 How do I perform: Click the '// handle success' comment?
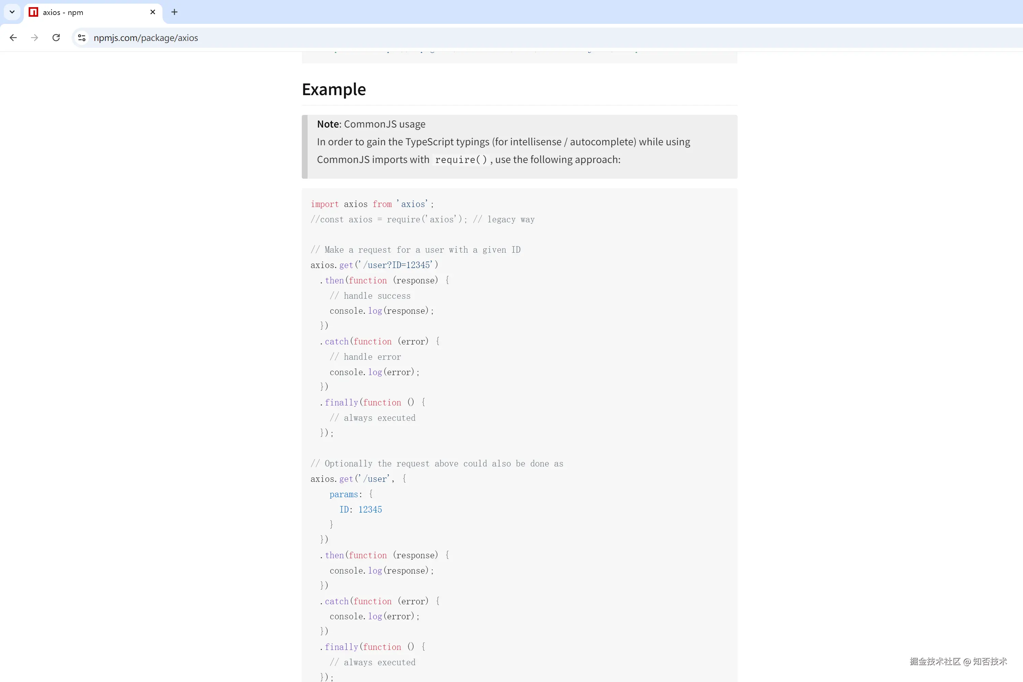coord(370,296)
